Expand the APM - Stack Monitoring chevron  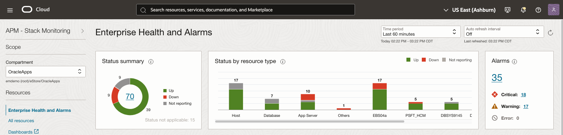coord(83,31)
